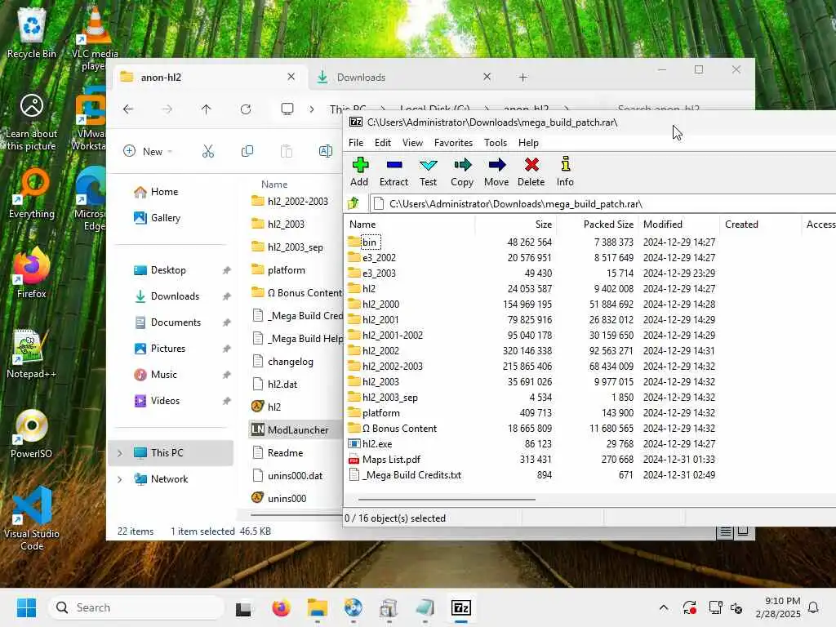Open the Favorites menu in 7-Zip
836x627 pixels.
point(453,143)
